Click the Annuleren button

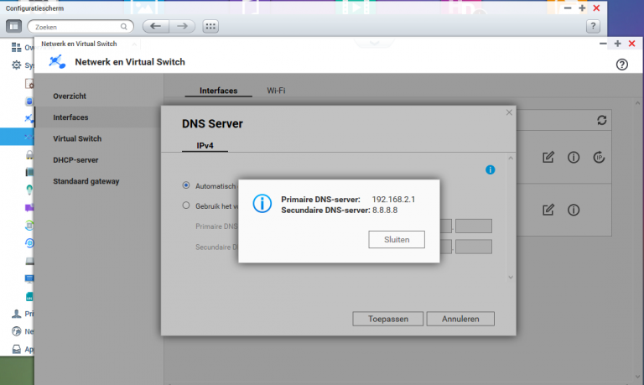click(x=460, y=319)
